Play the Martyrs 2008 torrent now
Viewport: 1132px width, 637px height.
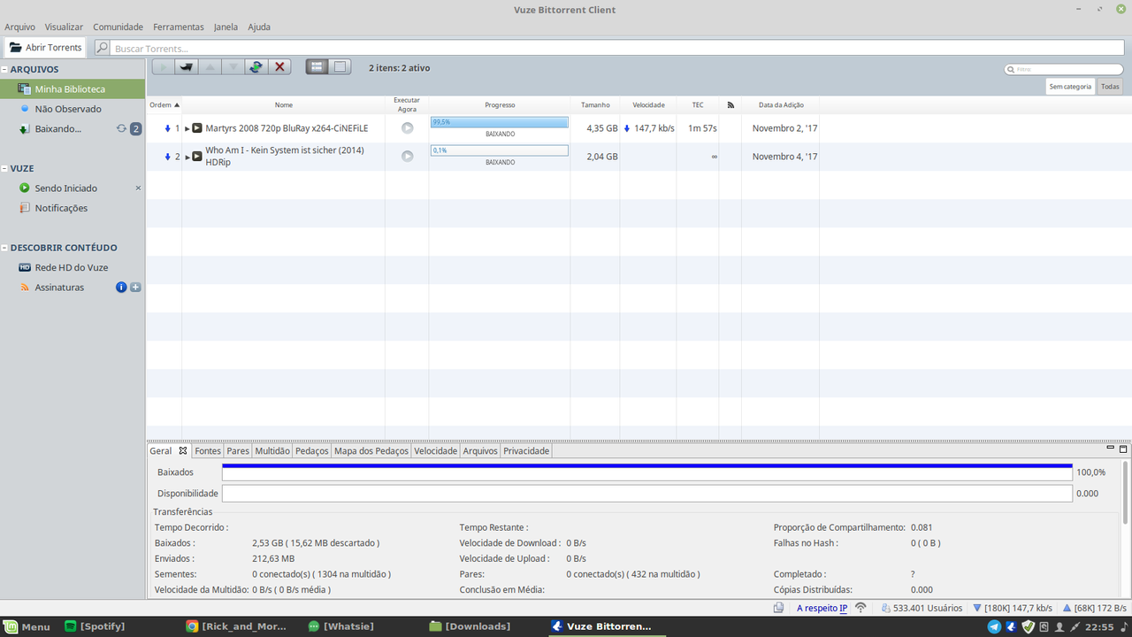tap(407, 128)
